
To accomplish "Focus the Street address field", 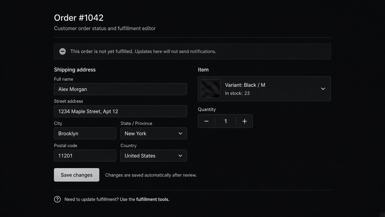I will point(120,111).
